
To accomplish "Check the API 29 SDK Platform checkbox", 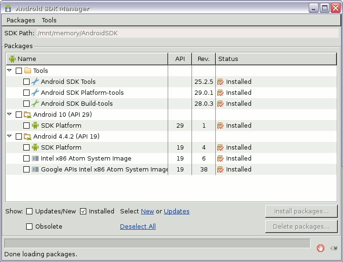I will tap(27, 125).
